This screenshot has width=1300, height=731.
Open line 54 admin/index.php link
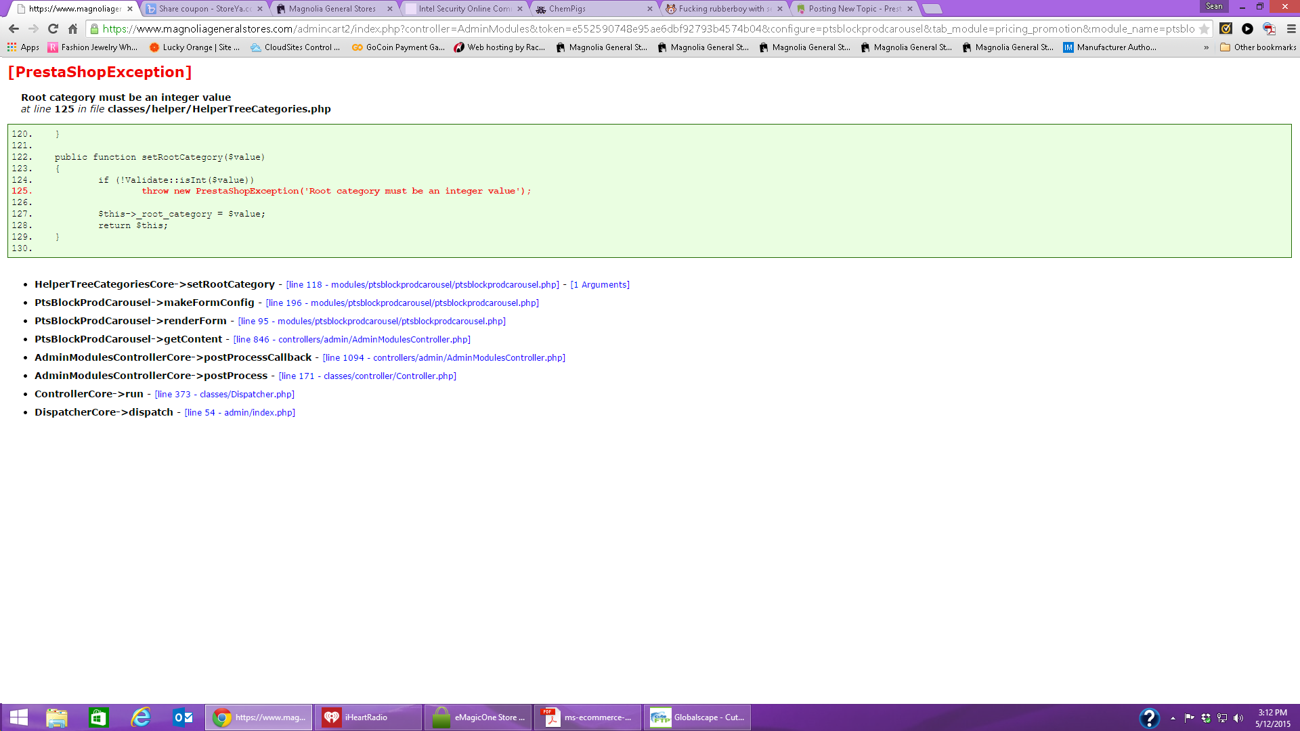pyautogui.click(x=240, y=413)
